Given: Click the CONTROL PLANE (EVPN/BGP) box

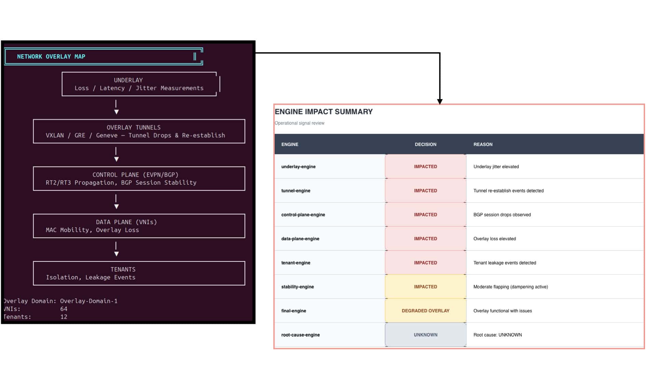Looking at the screenshot, I should tap(139, 179).
